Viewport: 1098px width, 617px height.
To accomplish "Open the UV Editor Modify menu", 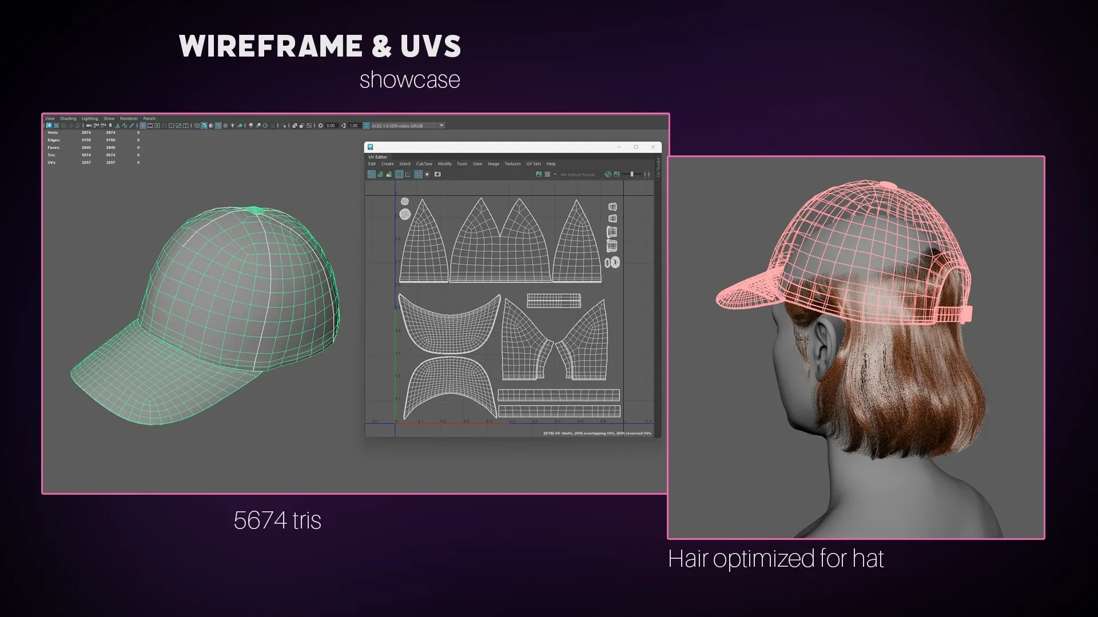I will 444,164.
